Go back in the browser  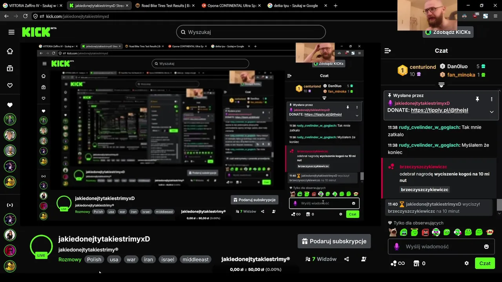6,16
